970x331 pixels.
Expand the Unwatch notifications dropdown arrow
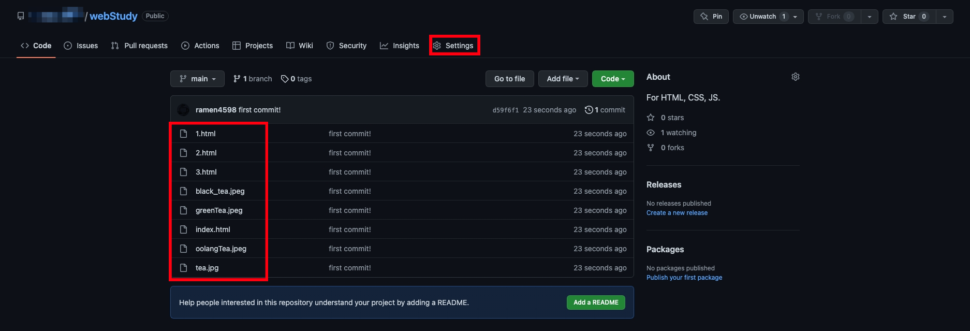tap(796, 17)
